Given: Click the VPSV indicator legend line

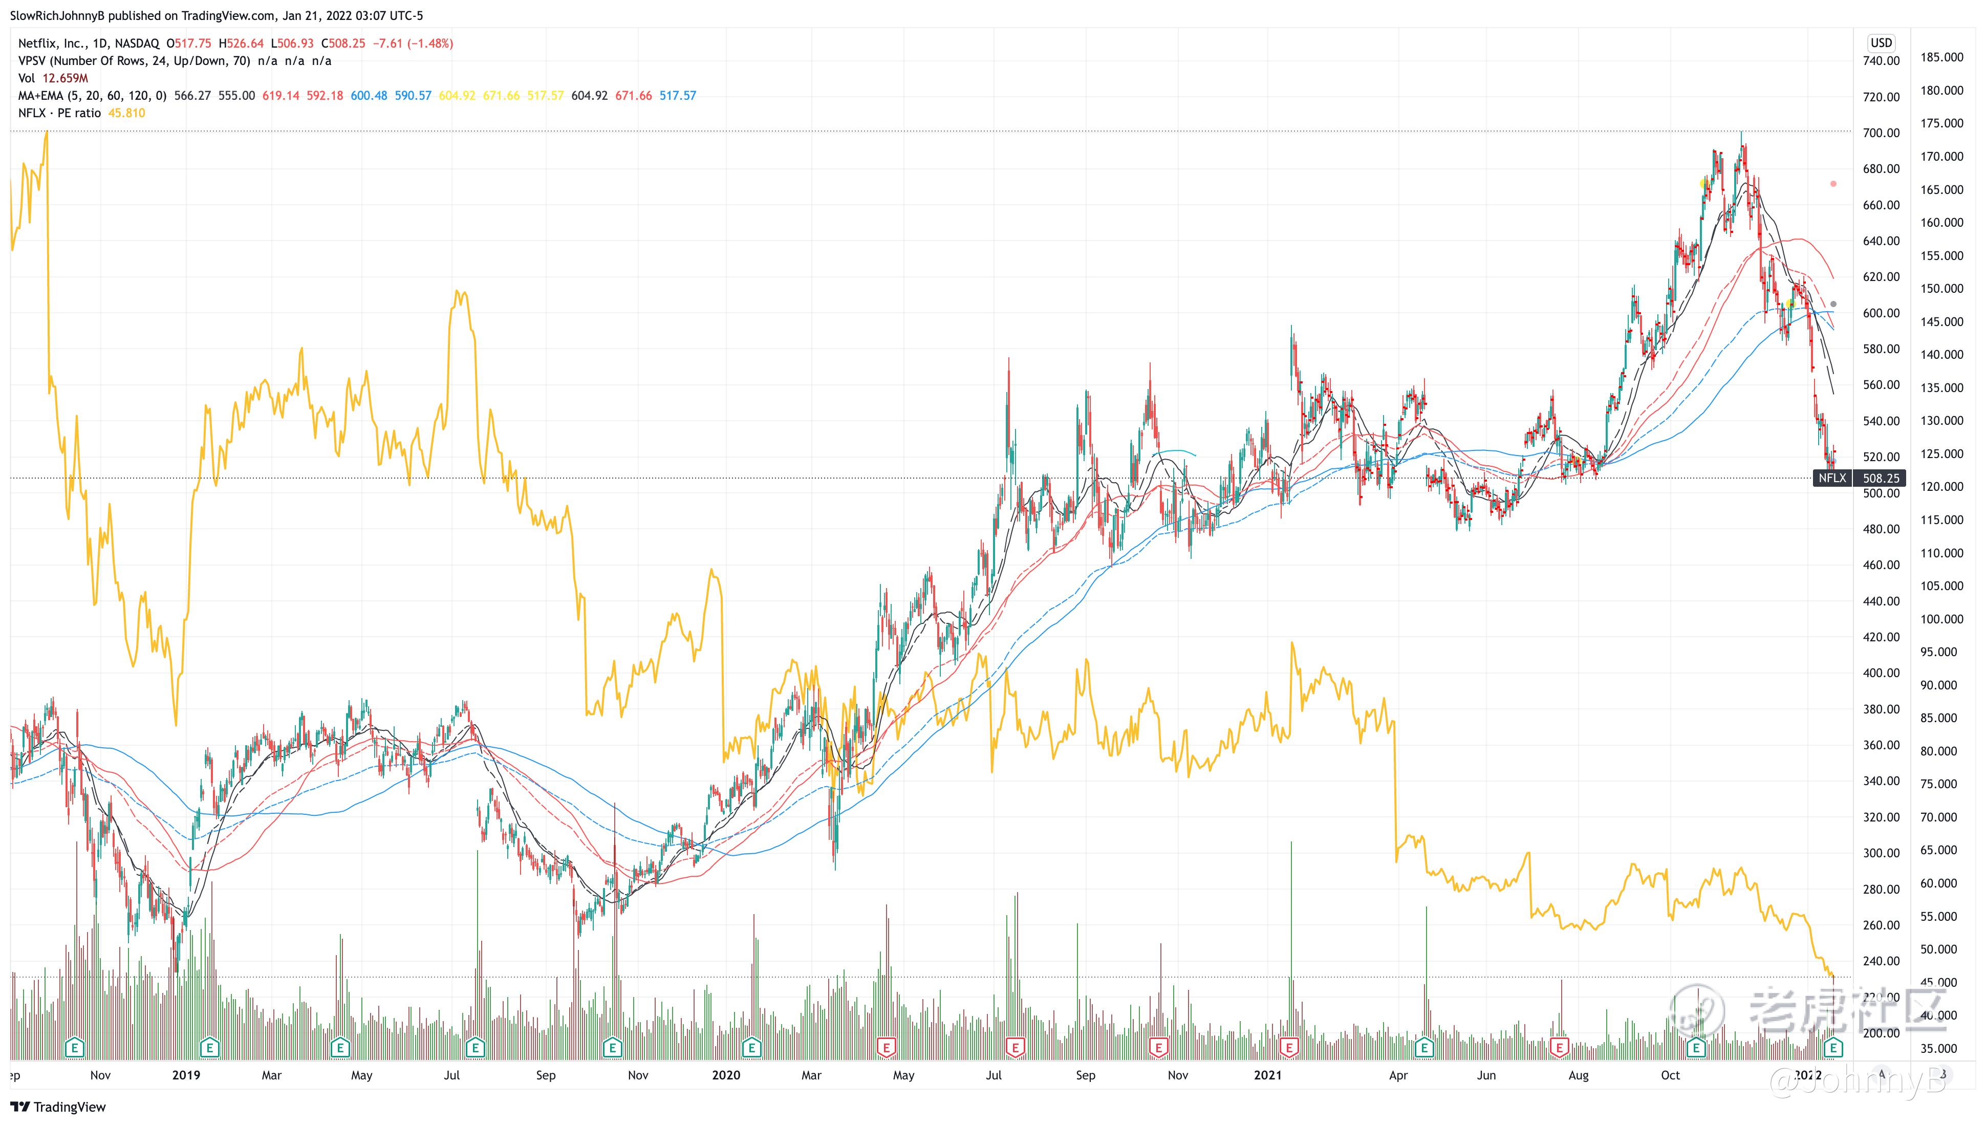Looking at the screenshot, I should [x=175, y=61].
